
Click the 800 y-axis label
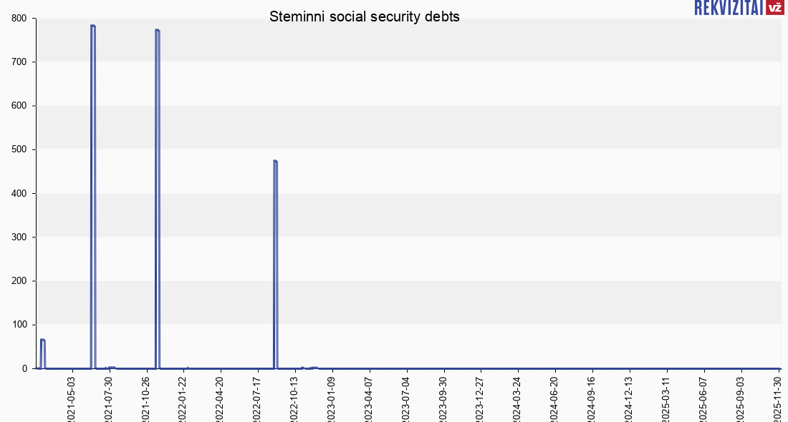point(19,19)
